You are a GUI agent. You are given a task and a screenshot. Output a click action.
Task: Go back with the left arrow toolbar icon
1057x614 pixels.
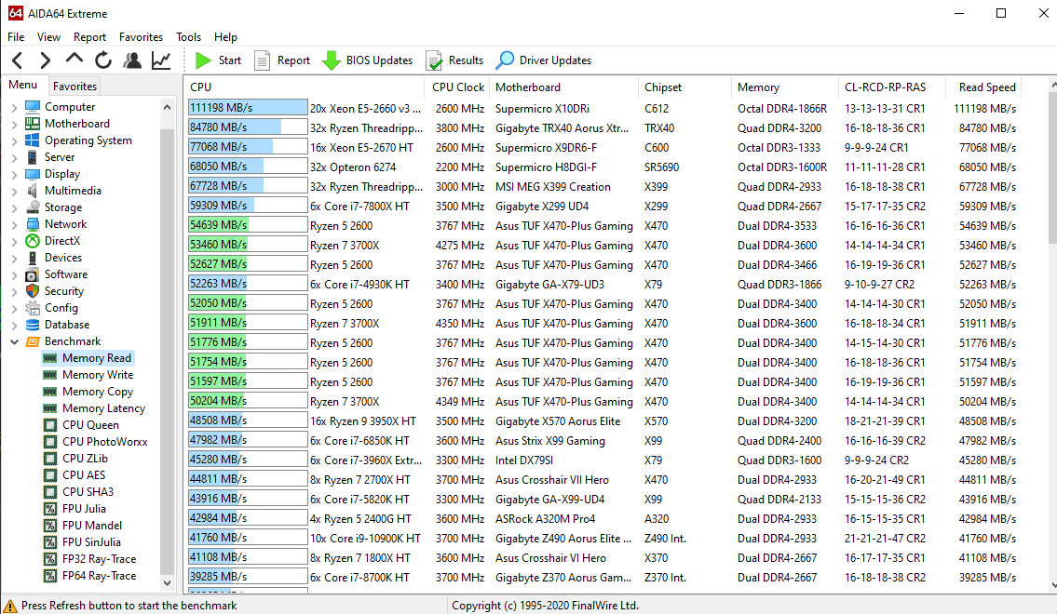point(18,60)
